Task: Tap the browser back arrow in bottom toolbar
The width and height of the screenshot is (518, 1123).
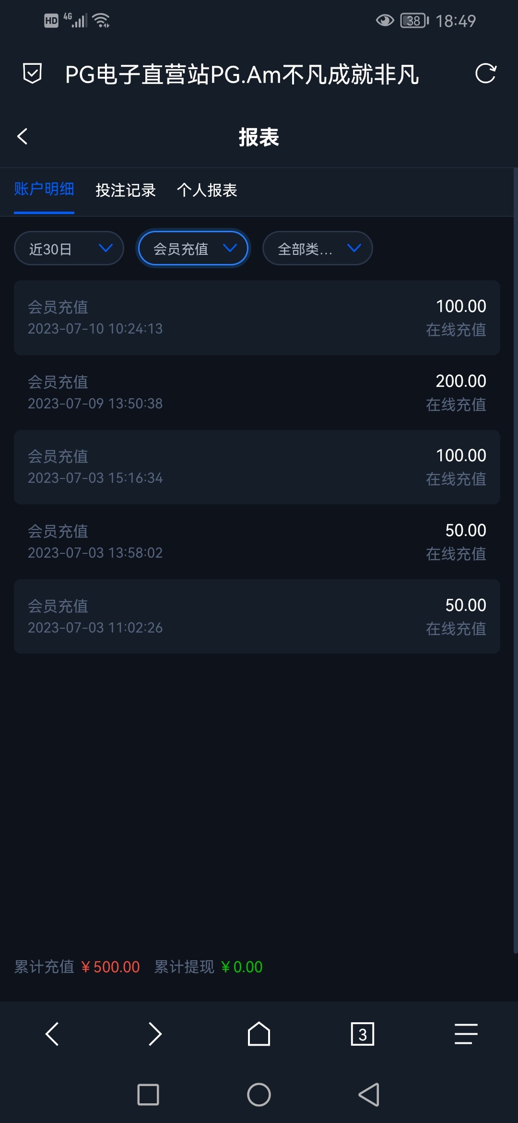Action: pyautogui.click(x=52, y=1034)
